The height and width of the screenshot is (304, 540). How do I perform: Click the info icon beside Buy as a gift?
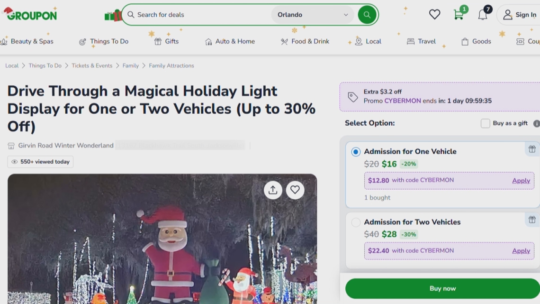click(x=536, y=123)
